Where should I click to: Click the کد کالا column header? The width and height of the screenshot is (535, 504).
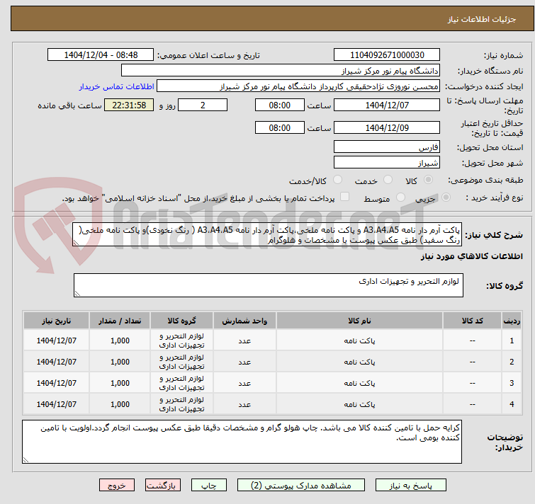coord(472,321)
